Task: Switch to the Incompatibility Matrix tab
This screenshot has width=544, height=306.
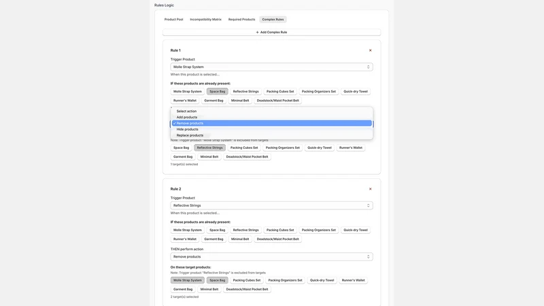Action: (x=205, y=20)
